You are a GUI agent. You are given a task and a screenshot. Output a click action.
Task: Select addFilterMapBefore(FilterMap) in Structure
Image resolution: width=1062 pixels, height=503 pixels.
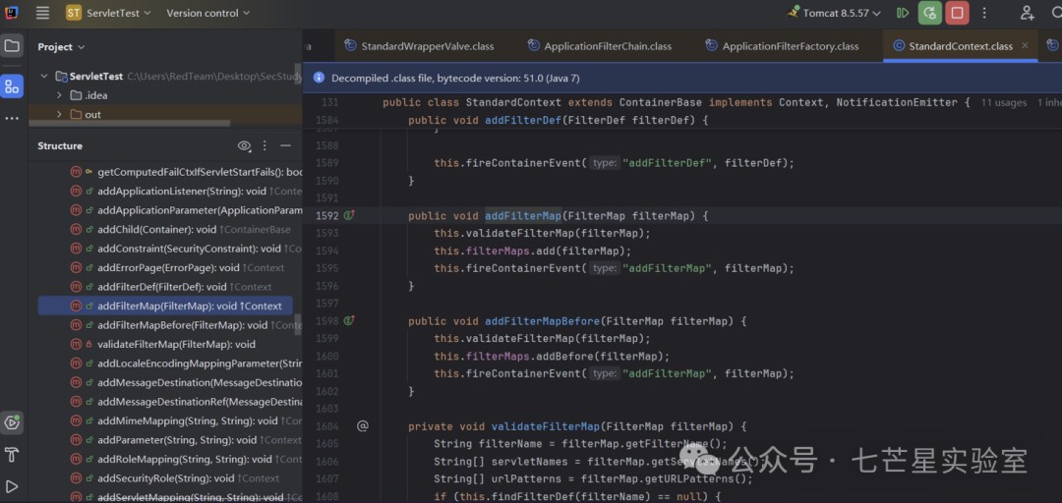coord(186,325)
